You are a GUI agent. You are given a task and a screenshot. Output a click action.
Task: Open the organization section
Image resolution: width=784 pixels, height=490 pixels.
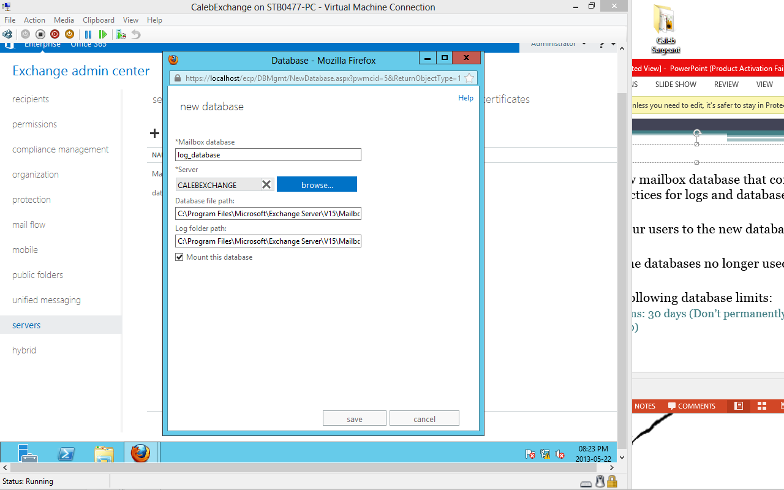click(36, 175)
